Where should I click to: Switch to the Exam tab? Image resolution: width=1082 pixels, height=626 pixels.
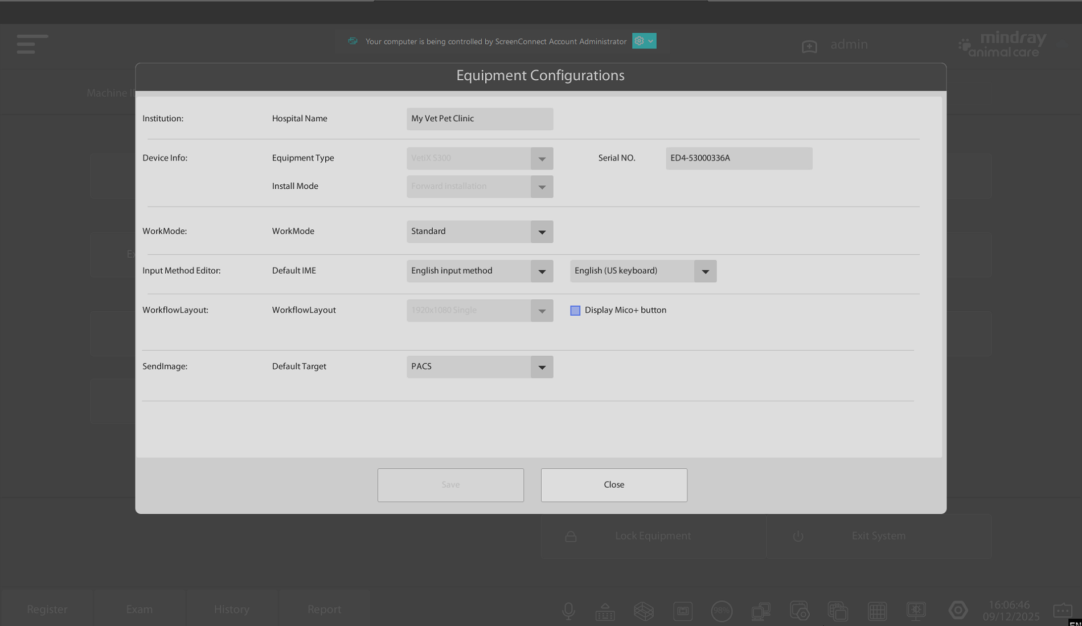click(x=140, y=609)
